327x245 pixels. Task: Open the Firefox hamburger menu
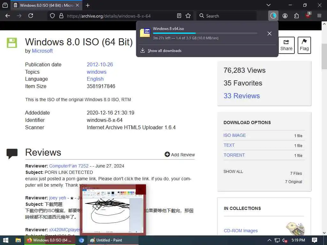(319, 16)
